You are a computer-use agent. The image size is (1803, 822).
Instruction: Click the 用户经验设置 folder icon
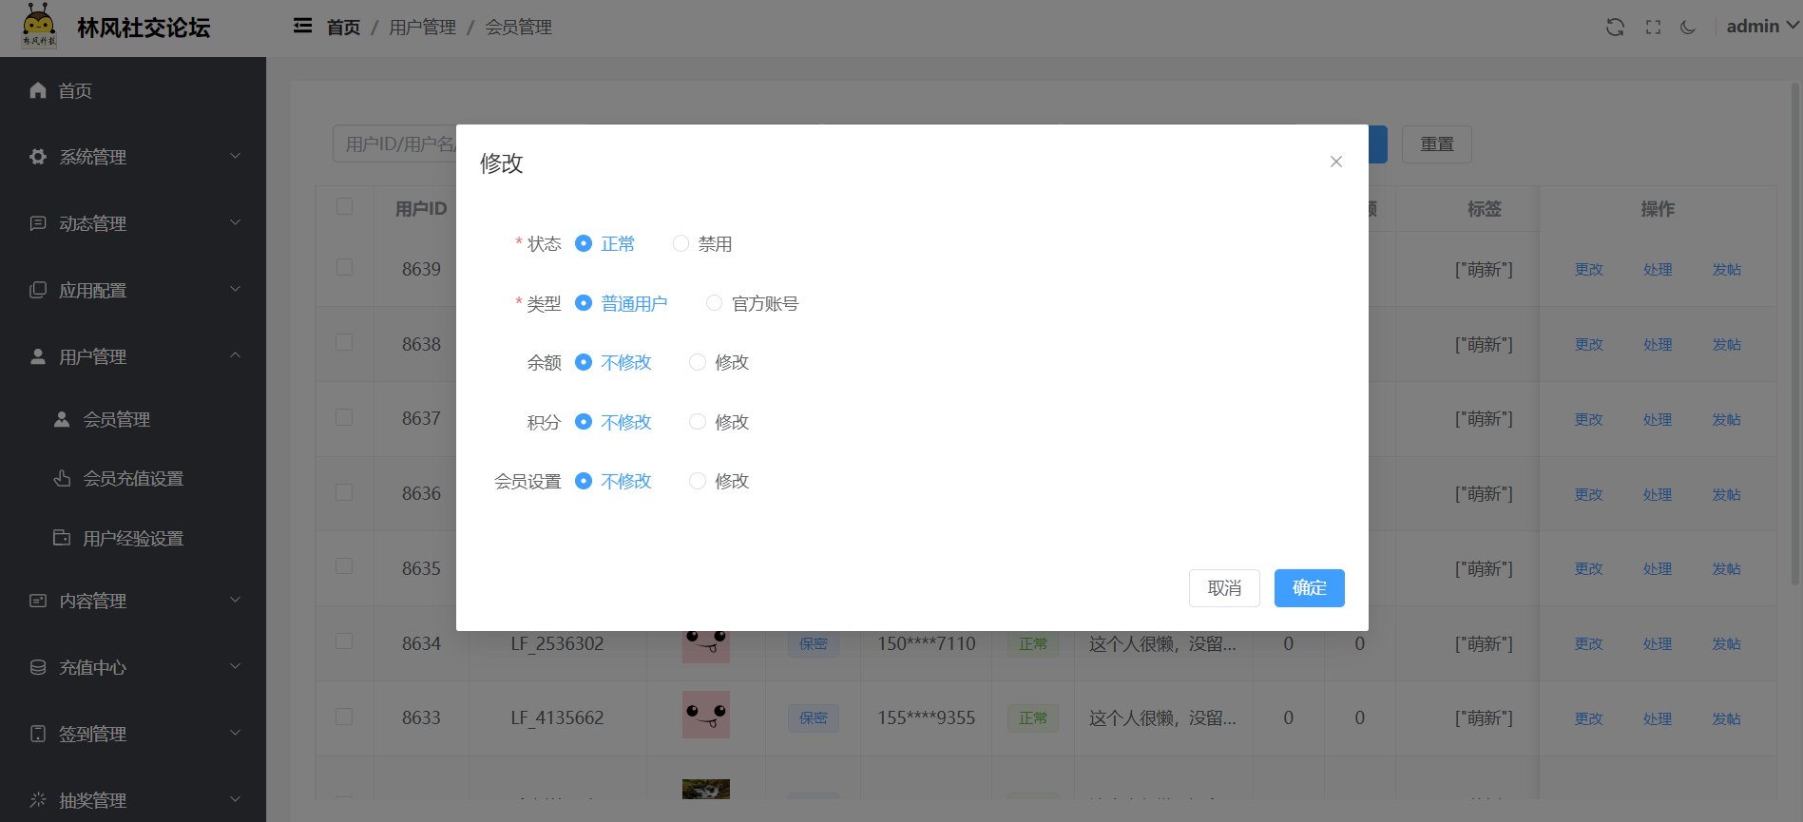(62, 538)
